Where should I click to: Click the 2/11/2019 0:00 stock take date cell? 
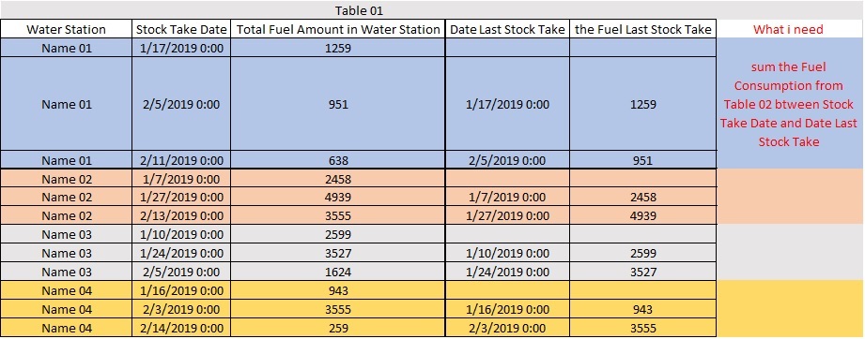point(181,161)
